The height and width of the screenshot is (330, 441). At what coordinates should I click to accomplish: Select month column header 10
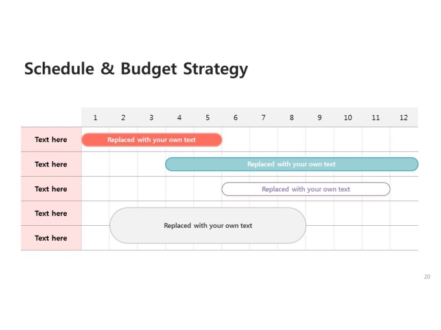[x=348, y=117]
